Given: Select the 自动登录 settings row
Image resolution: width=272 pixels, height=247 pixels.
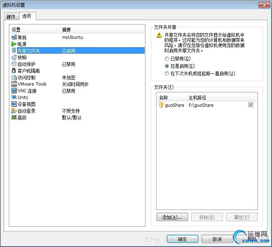Looking at the screenshot, I should coord(77,111).
